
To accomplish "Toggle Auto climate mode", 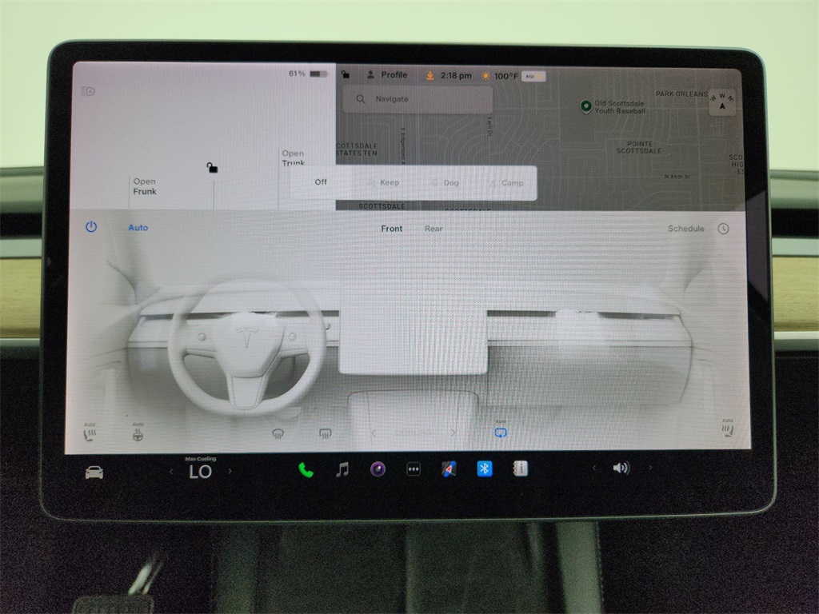I will click(x=138, y=228).
